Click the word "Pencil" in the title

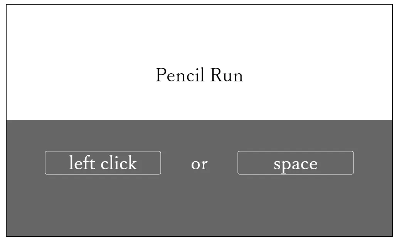(x=180, y=75)
